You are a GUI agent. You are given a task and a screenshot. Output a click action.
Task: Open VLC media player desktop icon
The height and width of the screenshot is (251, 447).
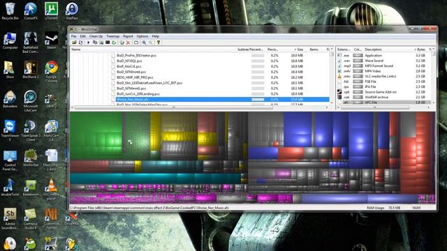(x=51, y=189)
